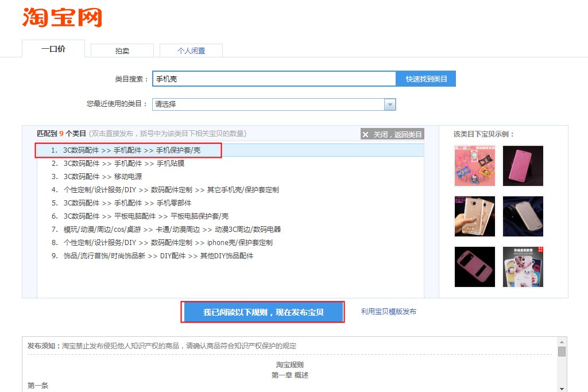Click the 快速找到类目 button
Image resolution: width=588 pixels, height=392 pixels.
pyautogui.click(x=426, y=79)
